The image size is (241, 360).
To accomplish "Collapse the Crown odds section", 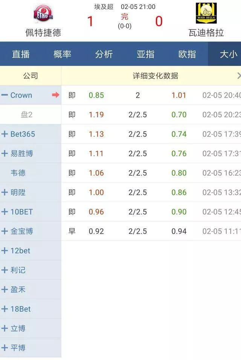I will (5, 95).
